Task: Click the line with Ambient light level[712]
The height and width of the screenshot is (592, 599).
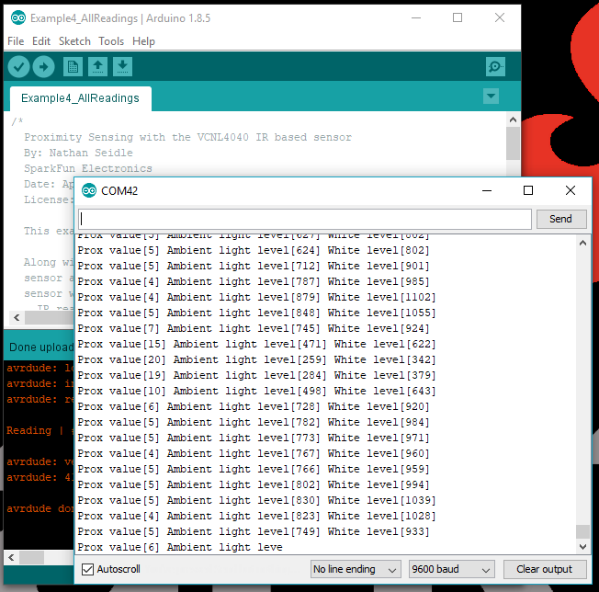Action: 254,266
